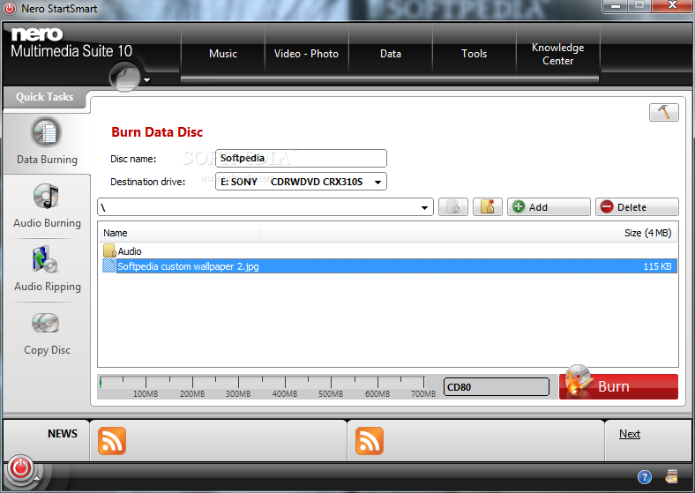Open the Knowledge Center tab
The height and width of the screenshot is (493, 695).
[558, 54]
